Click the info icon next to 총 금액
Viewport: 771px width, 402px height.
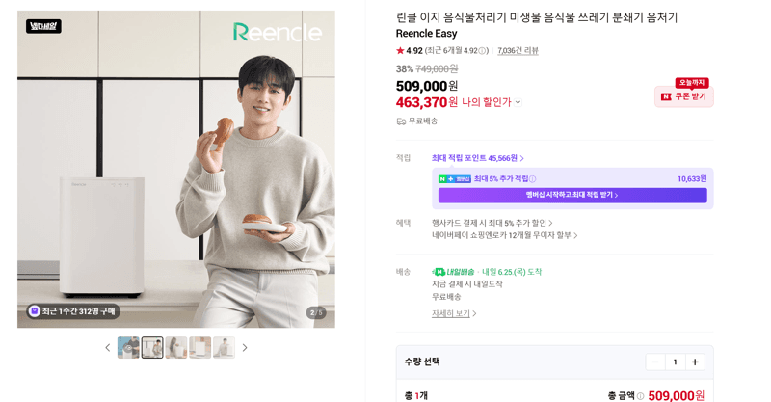pyautogui.click(x=640, y=396)
